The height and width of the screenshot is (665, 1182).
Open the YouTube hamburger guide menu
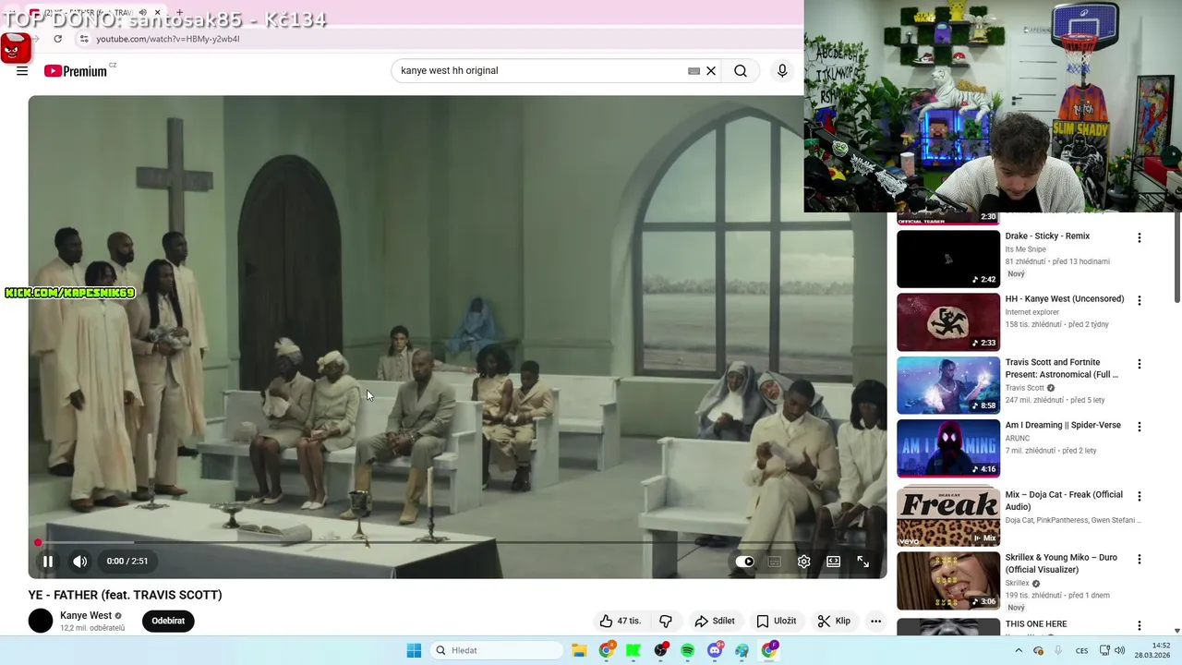point(22,71)
